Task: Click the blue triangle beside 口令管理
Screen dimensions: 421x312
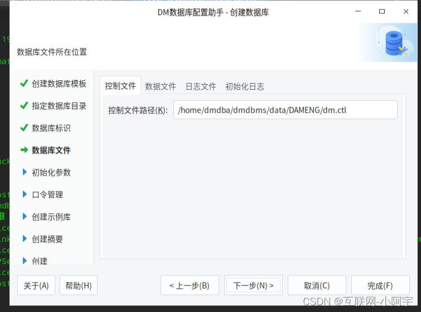Action: click(x=25, y=194)
